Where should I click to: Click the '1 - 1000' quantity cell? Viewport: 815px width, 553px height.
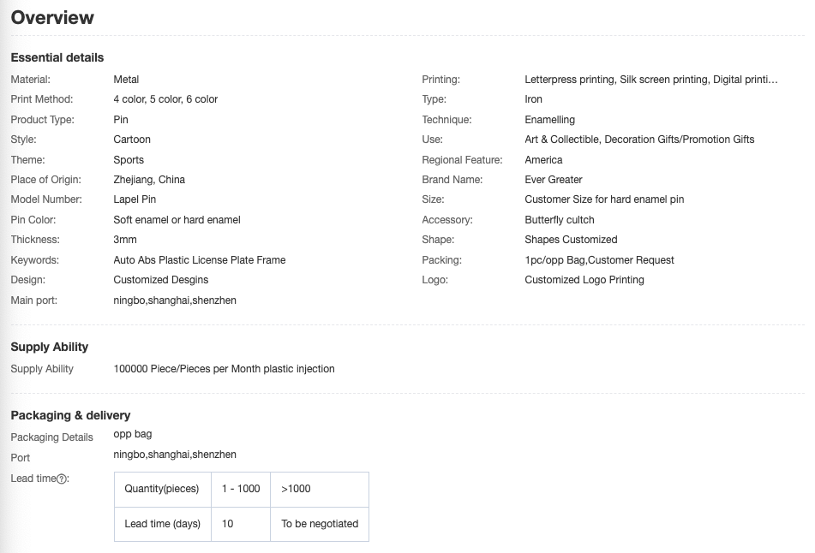pos(241,489)
